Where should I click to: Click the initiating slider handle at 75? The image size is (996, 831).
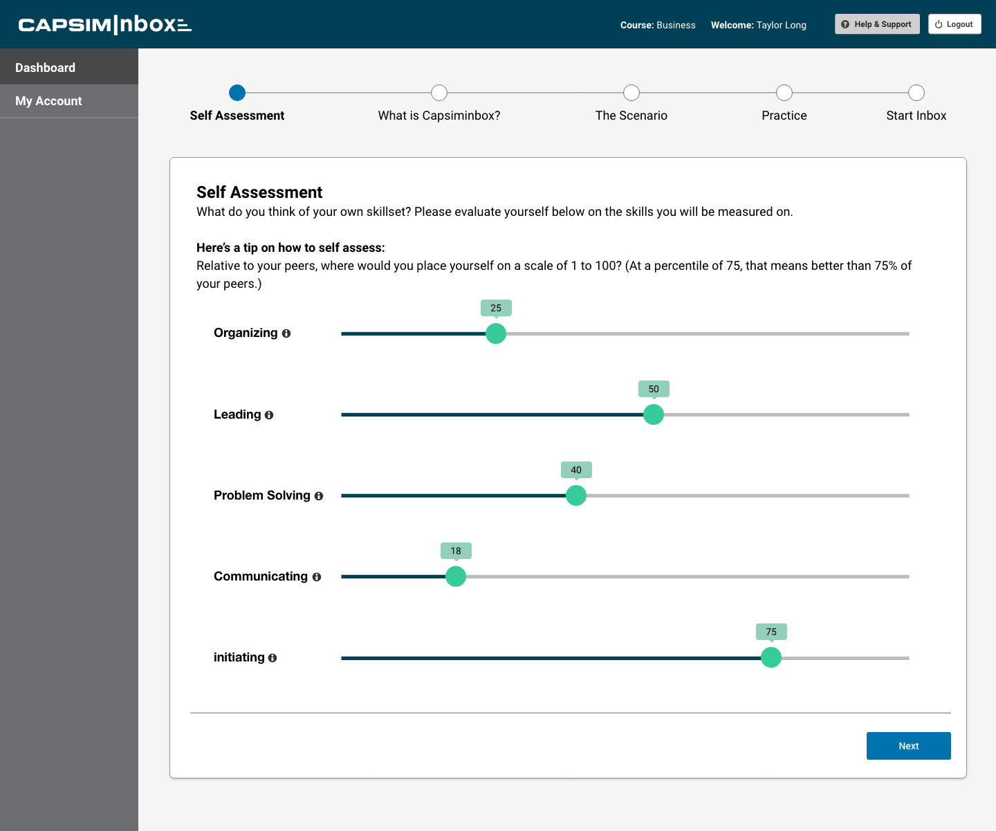pos(771,657)
